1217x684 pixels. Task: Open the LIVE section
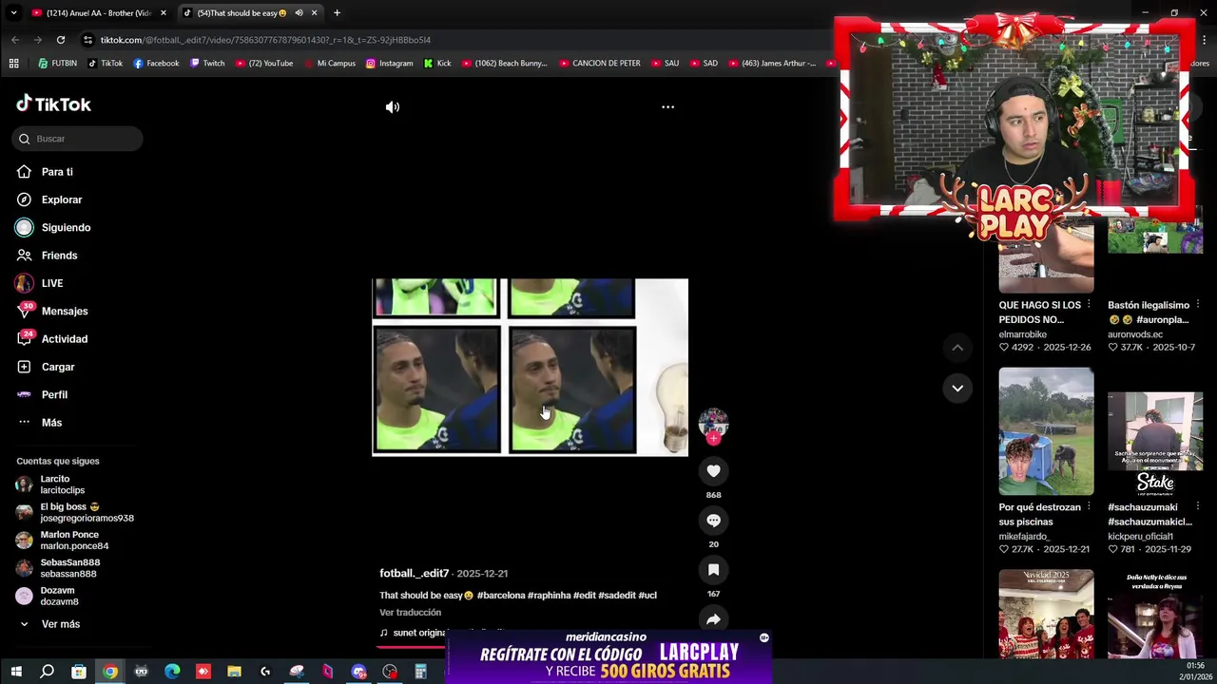tap(52, 283)
